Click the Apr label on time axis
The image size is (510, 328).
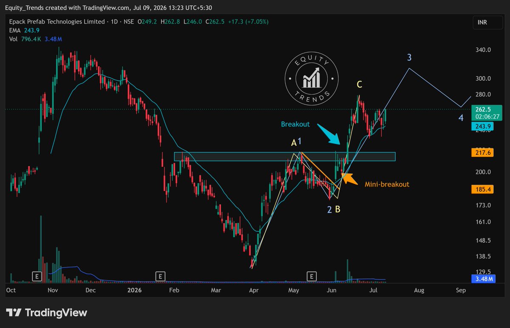(x=254, y=291)
